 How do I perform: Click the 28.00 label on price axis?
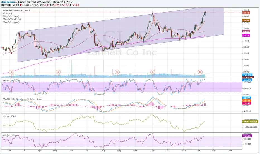point(246,59)
